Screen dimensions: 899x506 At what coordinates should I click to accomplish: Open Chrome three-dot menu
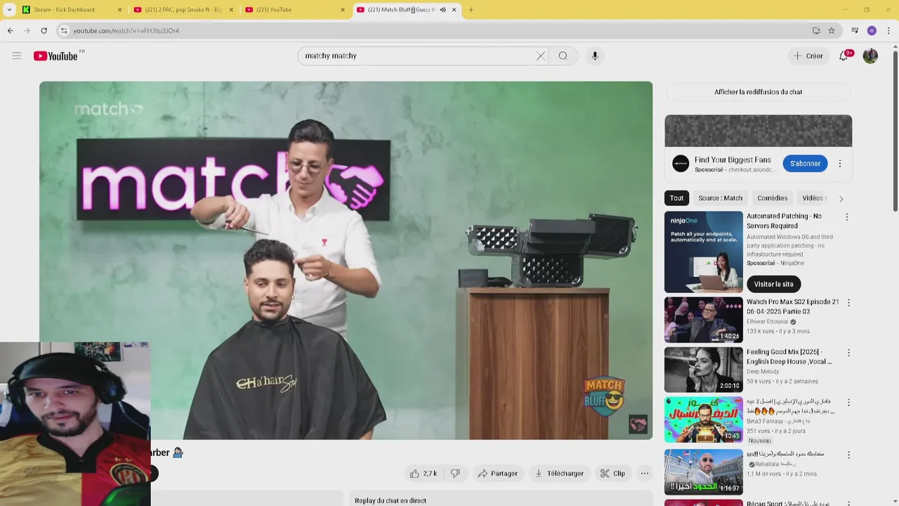(x=889, y=31)
